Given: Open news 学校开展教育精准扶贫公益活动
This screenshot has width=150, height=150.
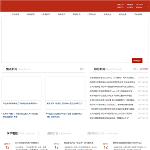Looking at the screenshot, I should coord(110,118).
